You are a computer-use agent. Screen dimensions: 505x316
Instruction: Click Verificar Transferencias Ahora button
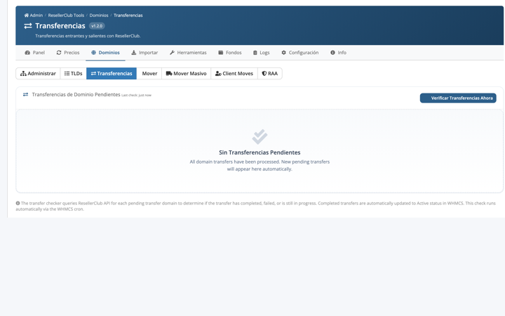pos(458,98)
